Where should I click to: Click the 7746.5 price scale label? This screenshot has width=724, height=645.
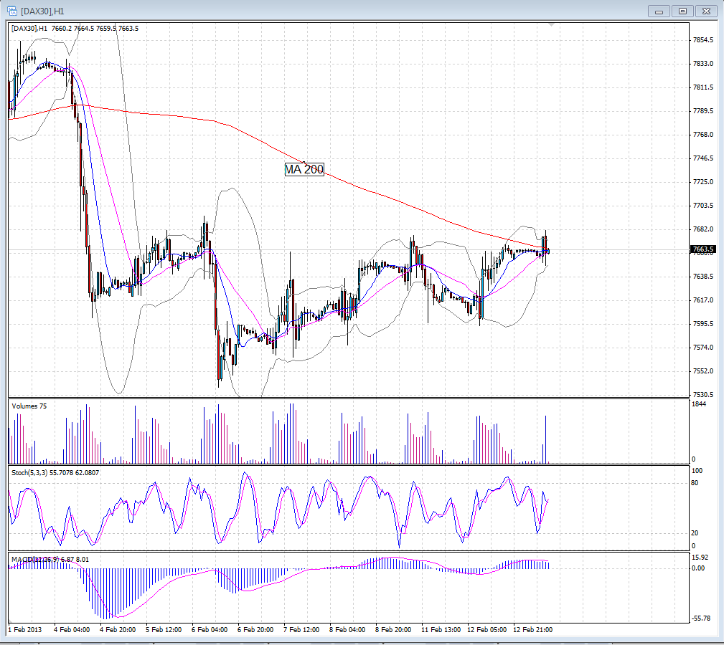[703, 158]
